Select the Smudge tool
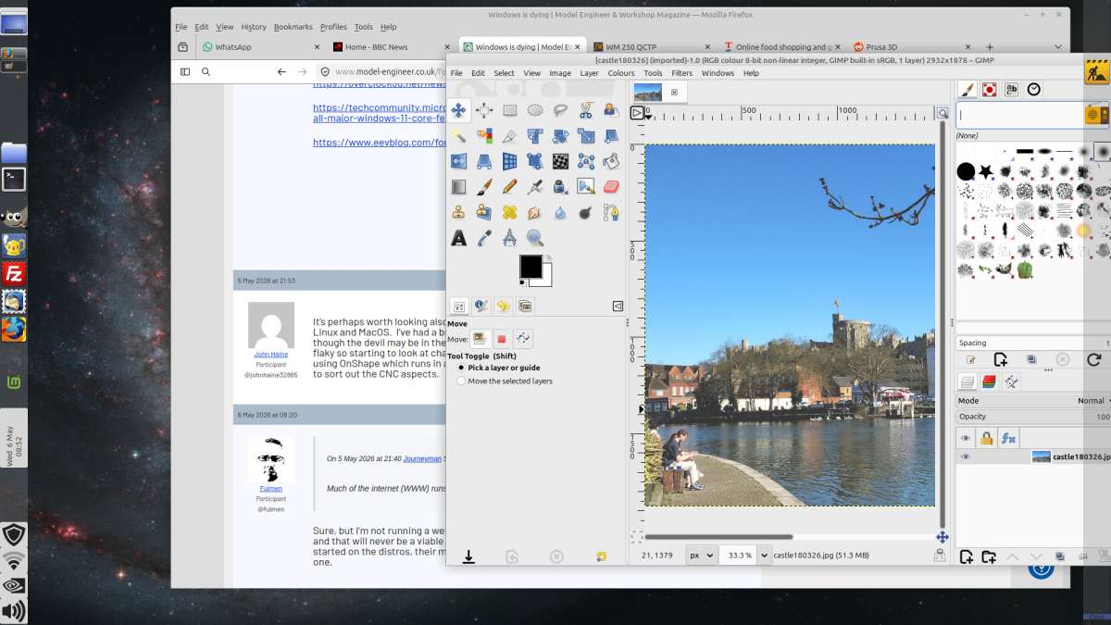 point(535,212)
